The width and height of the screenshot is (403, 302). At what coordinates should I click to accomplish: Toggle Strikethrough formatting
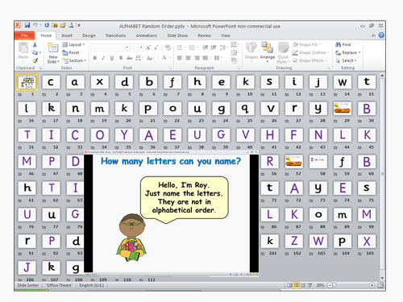click(x=130, y=58)
